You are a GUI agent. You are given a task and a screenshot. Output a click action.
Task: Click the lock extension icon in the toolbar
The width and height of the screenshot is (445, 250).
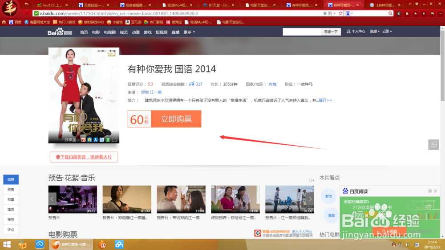407,13
